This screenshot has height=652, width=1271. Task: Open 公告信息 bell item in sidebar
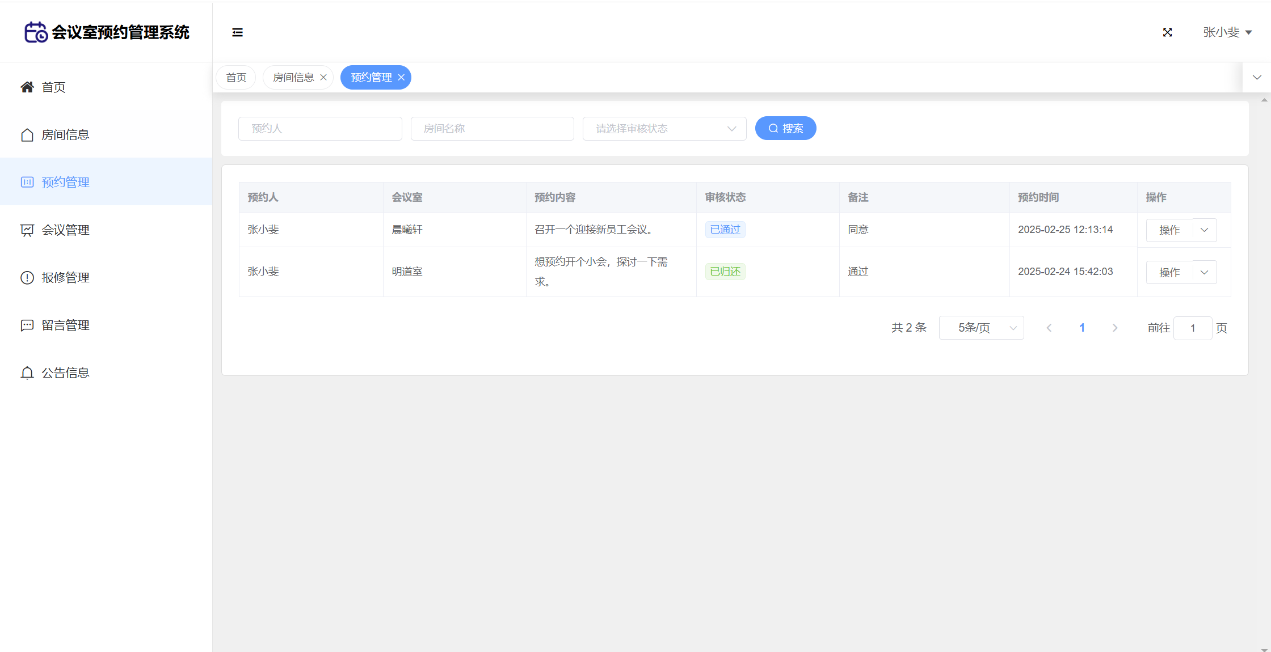click(x=65, y=373)
